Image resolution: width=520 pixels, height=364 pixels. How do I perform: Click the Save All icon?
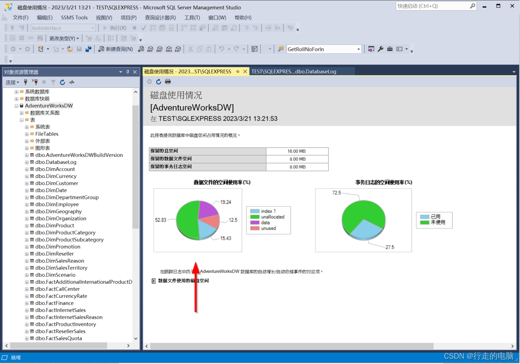coord(88,49)
